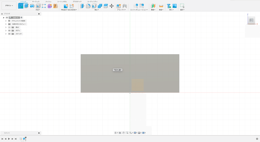Screen dimensions: 260x142
Task: Click the New Component icon
Action: (x=119, y=6)
